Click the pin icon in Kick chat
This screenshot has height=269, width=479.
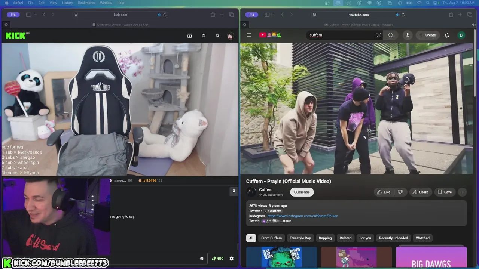point(234,192)
